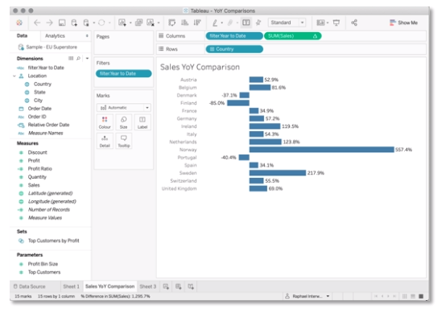446x317 pixels.
Task: Click the Dimensions search magnifier icon
Action: (x=79, y=58)
